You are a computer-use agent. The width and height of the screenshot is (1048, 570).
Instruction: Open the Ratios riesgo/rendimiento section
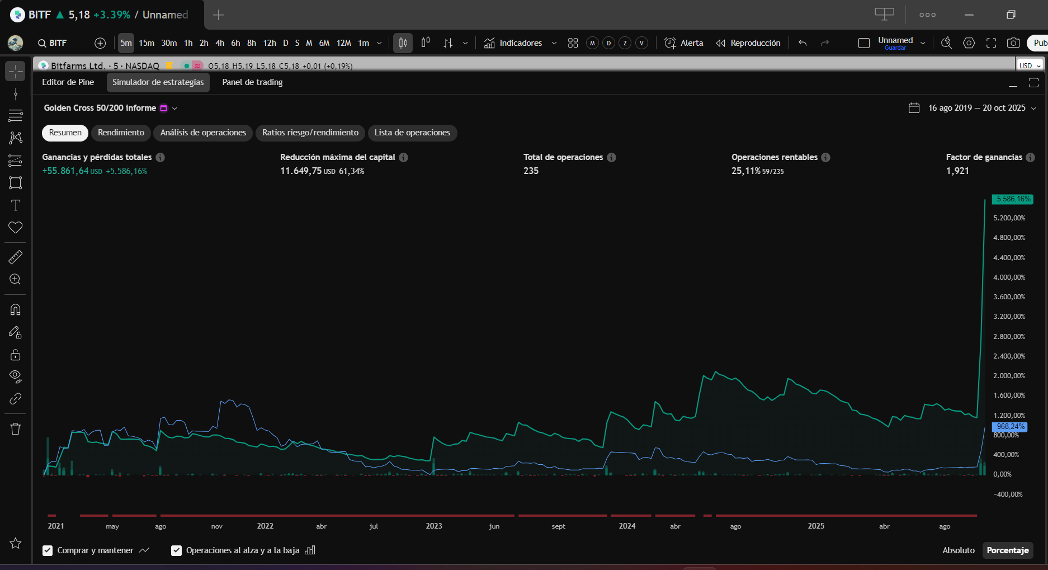coord(310,133)
